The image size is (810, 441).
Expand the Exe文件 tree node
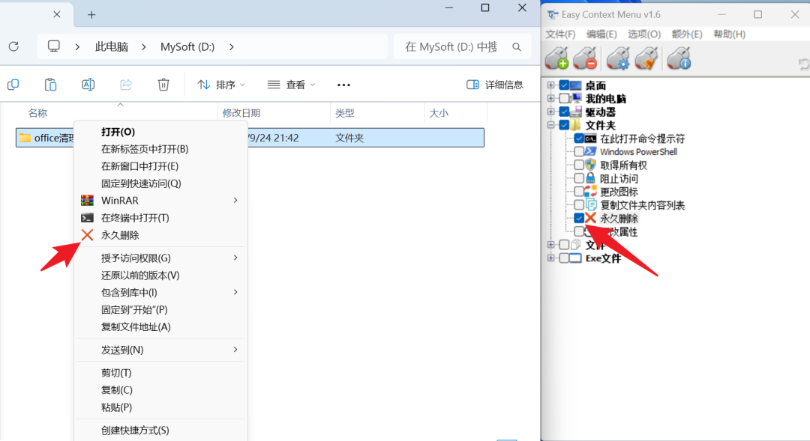click(550, 258)
